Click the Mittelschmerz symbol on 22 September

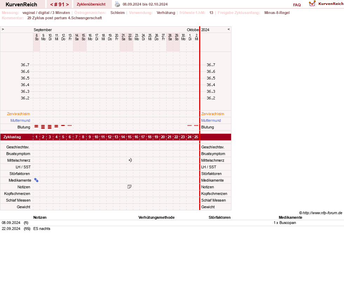point(130,160)
